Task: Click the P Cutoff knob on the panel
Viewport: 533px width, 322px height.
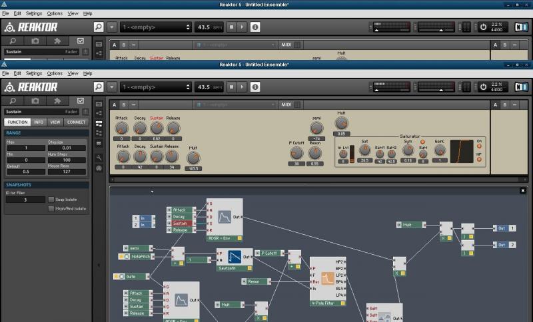Action: tap(296, 154)
